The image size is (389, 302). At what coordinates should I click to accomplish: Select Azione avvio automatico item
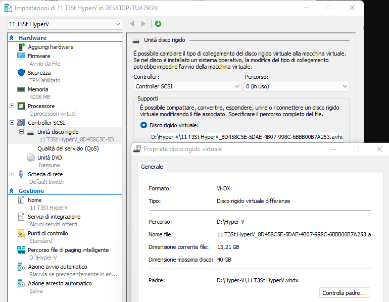[x=58, y=267]
